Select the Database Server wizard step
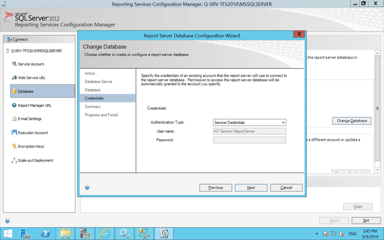 (98, 82)
